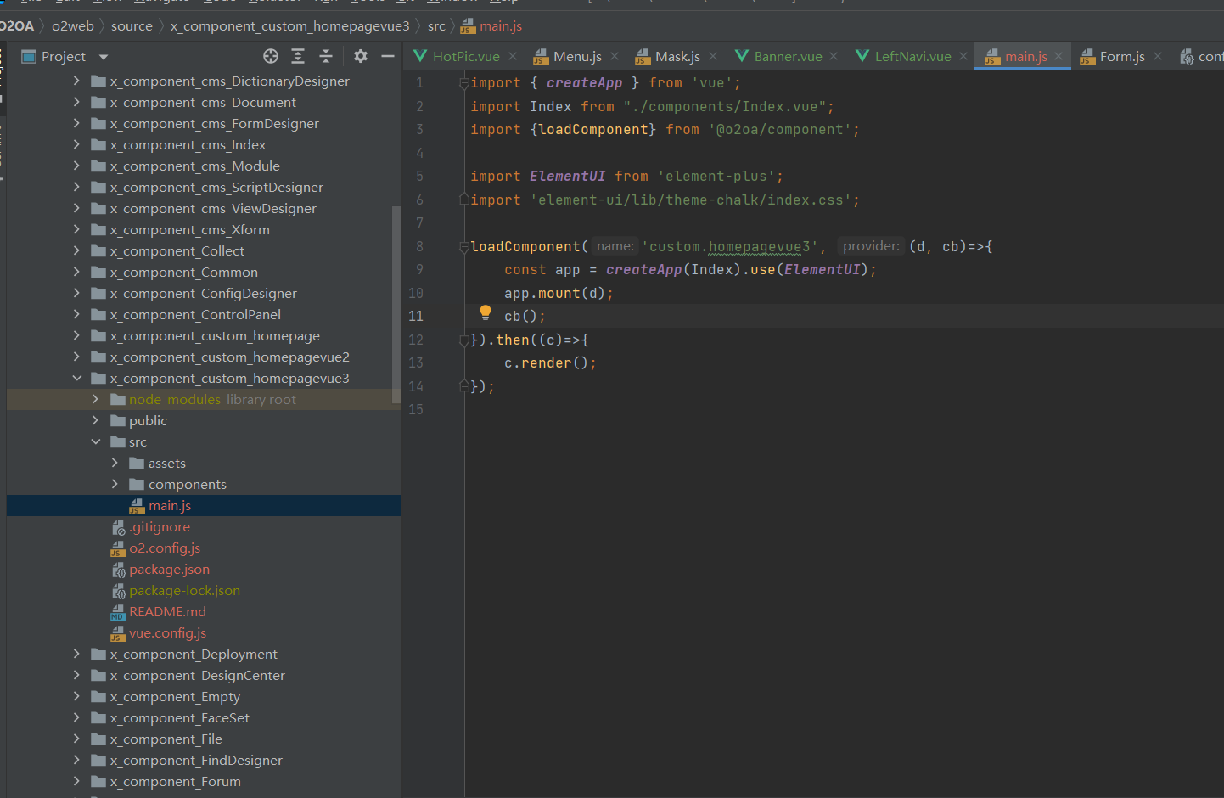Click the yellow lightbulb intention icon

click(486, 312)
